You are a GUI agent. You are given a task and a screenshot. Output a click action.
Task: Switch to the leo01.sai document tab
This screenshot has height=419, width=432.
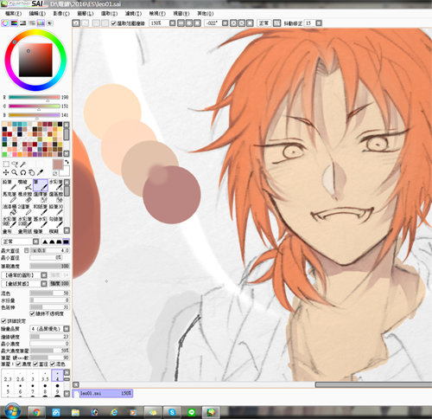[x=103, y=393]
